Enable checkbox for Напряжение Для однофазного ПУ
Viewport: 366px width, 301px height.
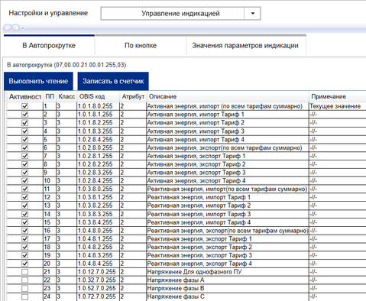pos(25,272)
